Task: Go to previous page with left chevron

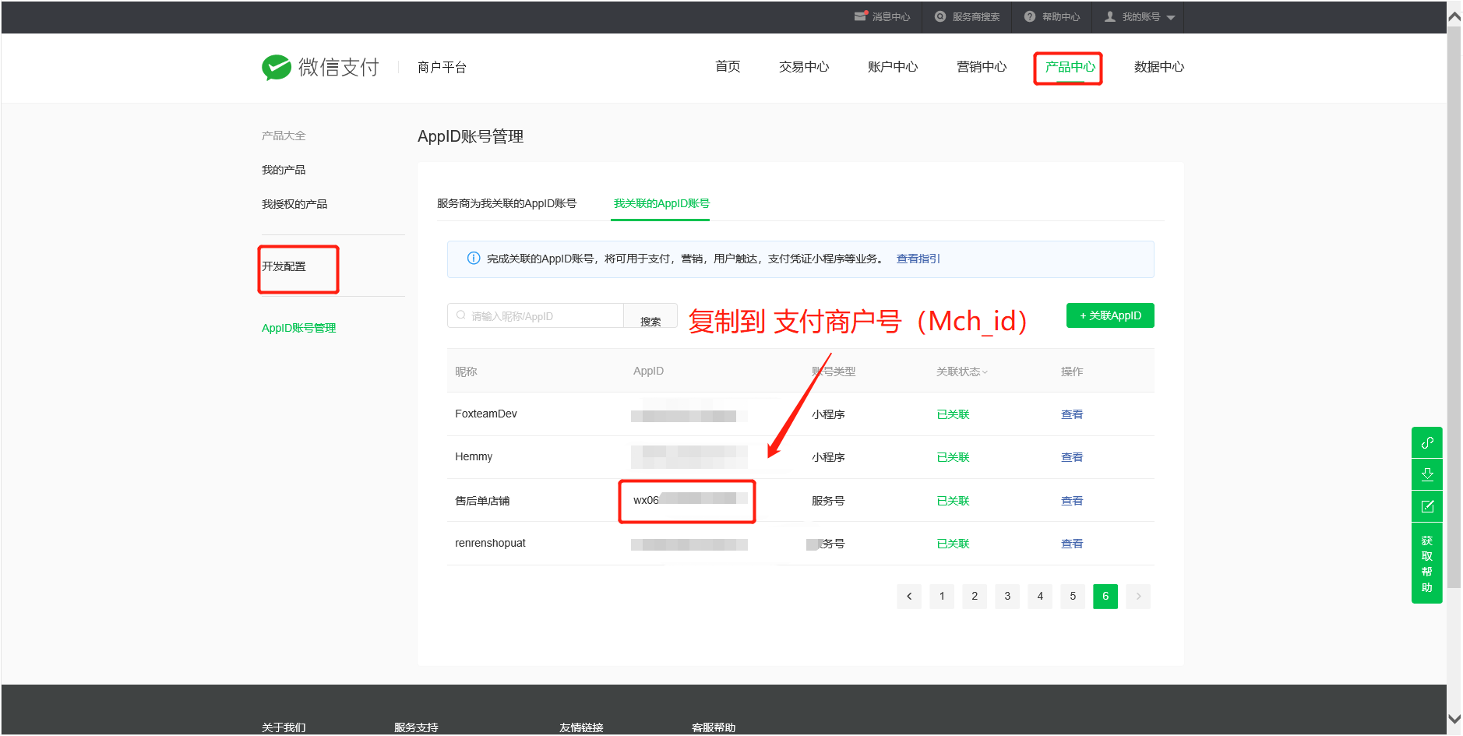Action: coord(909,597)
